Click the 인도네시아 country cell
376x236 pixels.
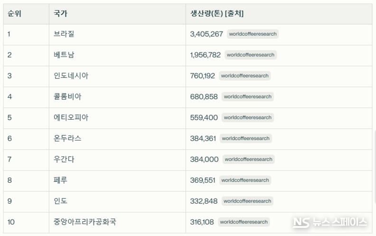[71, 76]
